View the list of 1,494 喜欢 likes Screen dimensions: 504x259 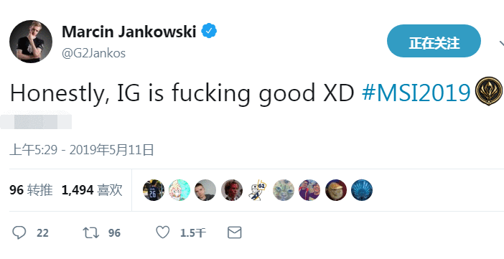point(92,190)
